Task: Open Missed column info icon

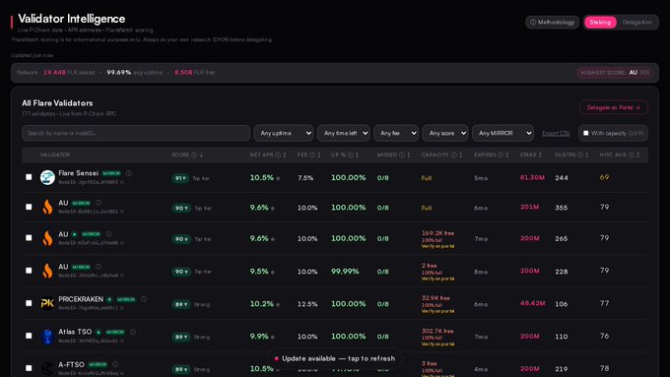Action: [402, 155]
